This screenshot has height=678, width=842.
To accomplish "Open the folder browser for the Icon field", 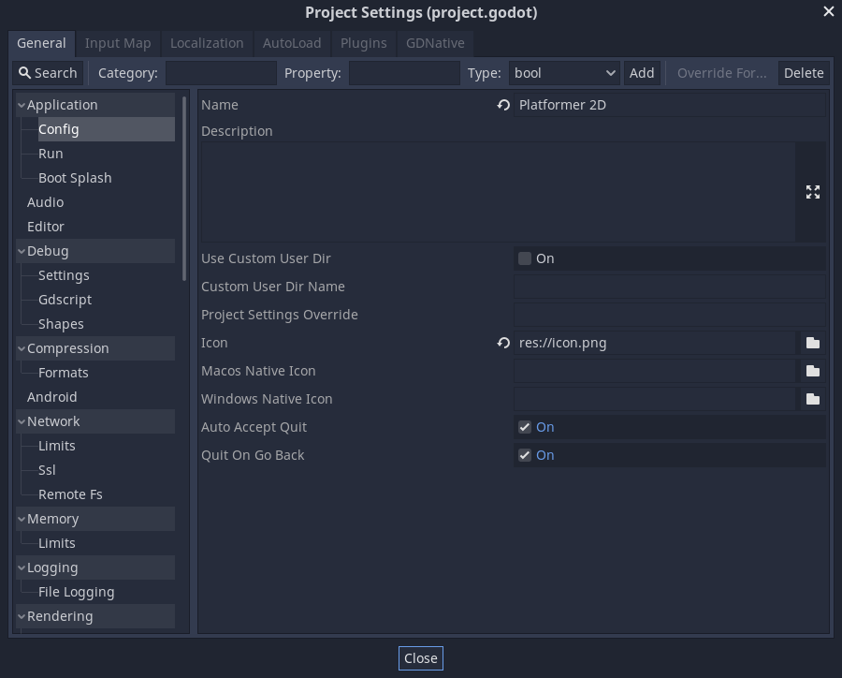I will pos(812,343).
